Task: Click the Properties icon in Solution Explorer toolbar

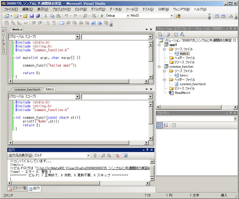Action: point(160,34)
